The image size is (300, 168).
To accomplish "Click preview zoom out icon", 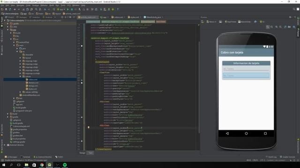I will click(x=280, y=27).
